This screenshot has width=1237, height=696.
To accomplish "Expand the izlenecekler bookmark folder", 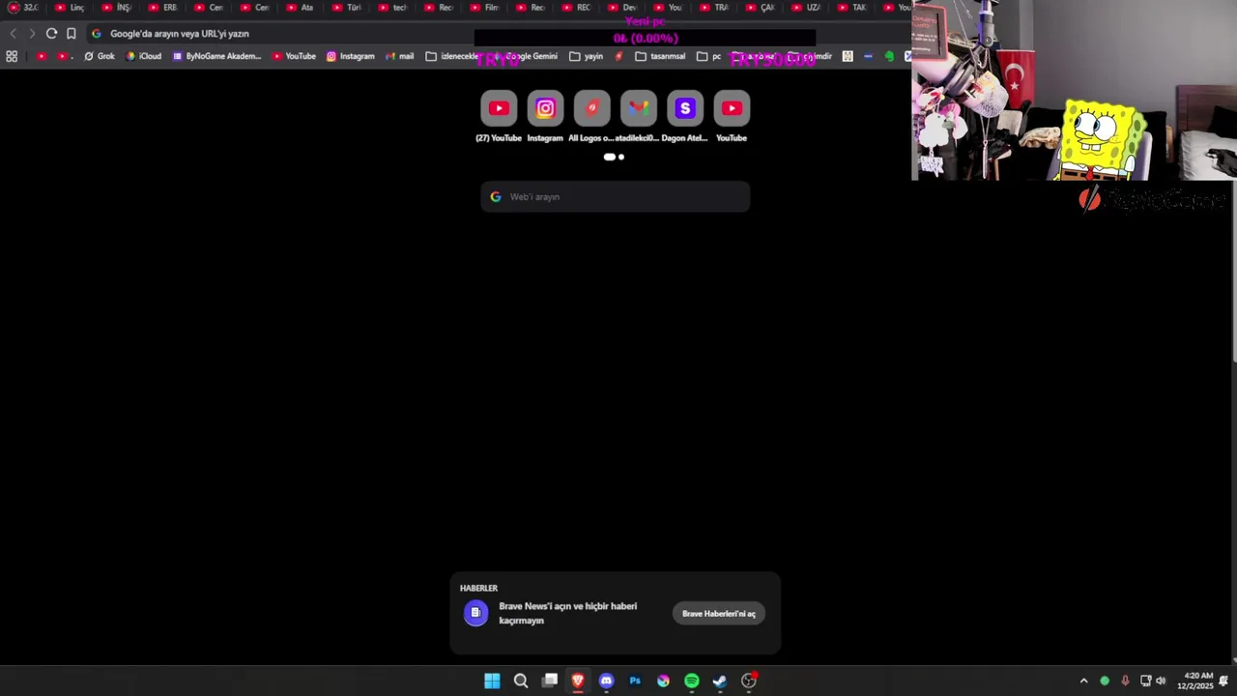I will [x=451, y=56].
